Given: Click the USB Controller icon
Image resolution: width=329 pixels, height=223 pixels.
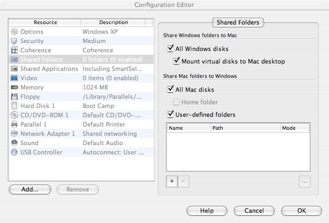Looking at the screenshot, I should coord(14,152).
